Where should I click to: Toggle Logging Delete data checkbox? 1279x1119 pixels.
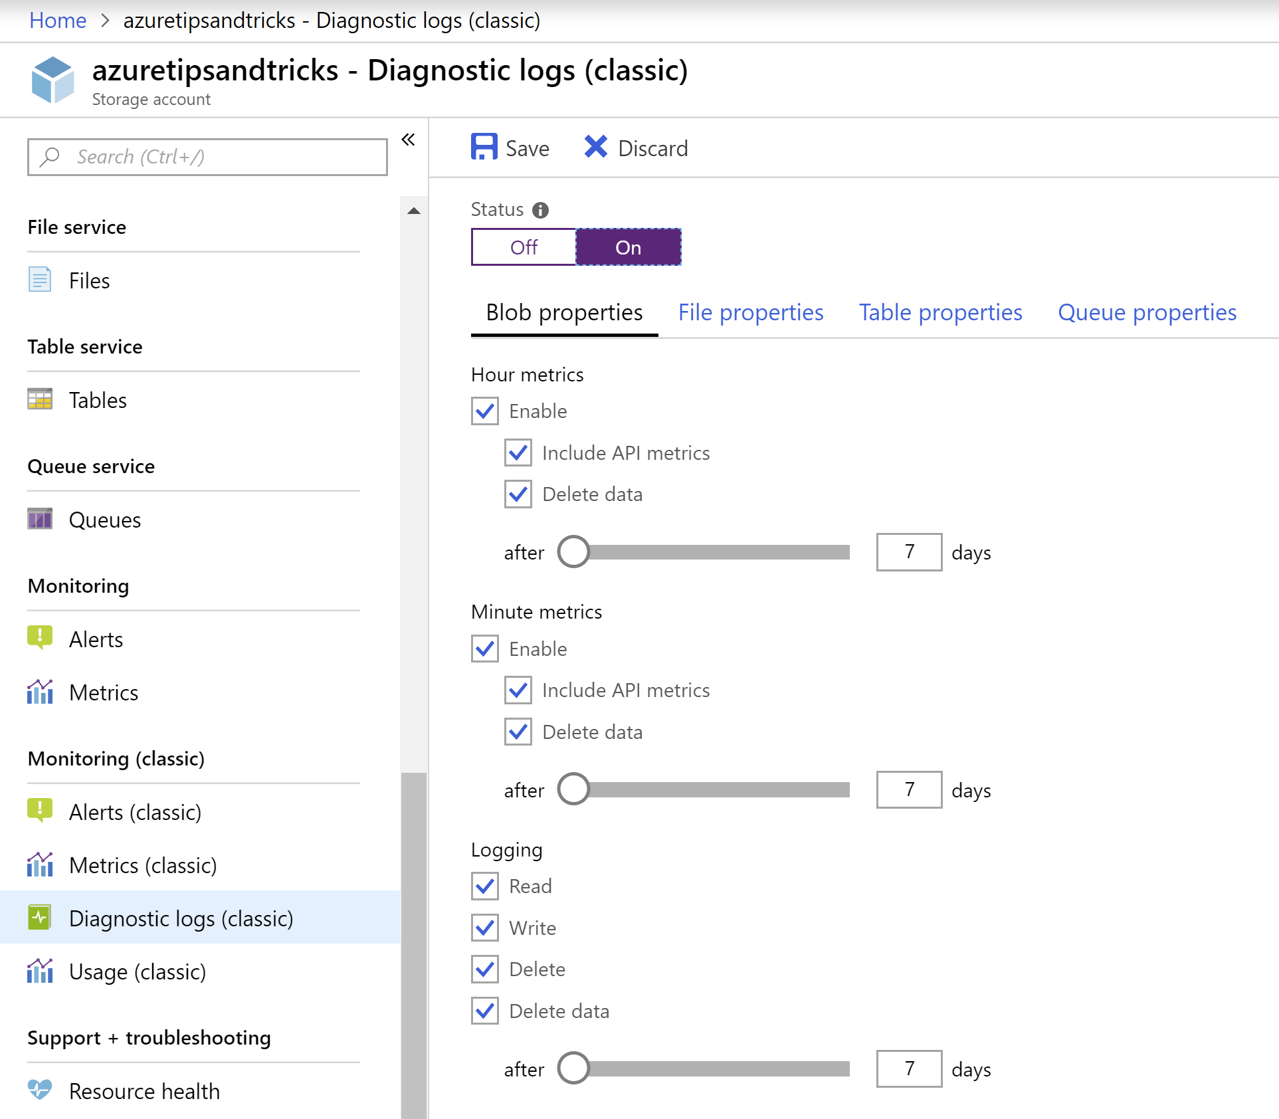click(x=485, y=1011)
